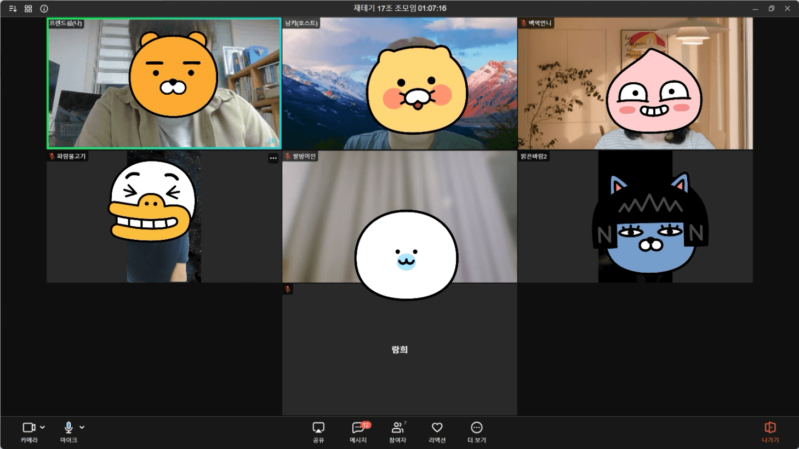Open messages (메시지) with 12 unread
Screen dimensions: 799x449
pos(358,431)
